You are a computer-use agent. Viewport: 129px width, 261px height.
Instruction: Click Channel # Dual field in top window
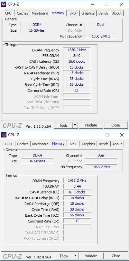click(x=101, y=25)
